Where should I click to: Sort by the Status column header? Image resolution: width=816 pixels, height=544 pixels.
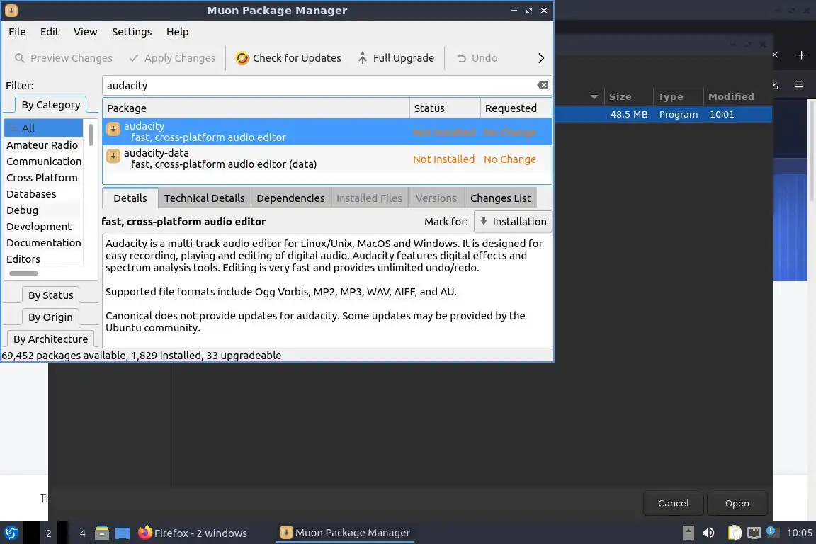click(x=445, y=108)
